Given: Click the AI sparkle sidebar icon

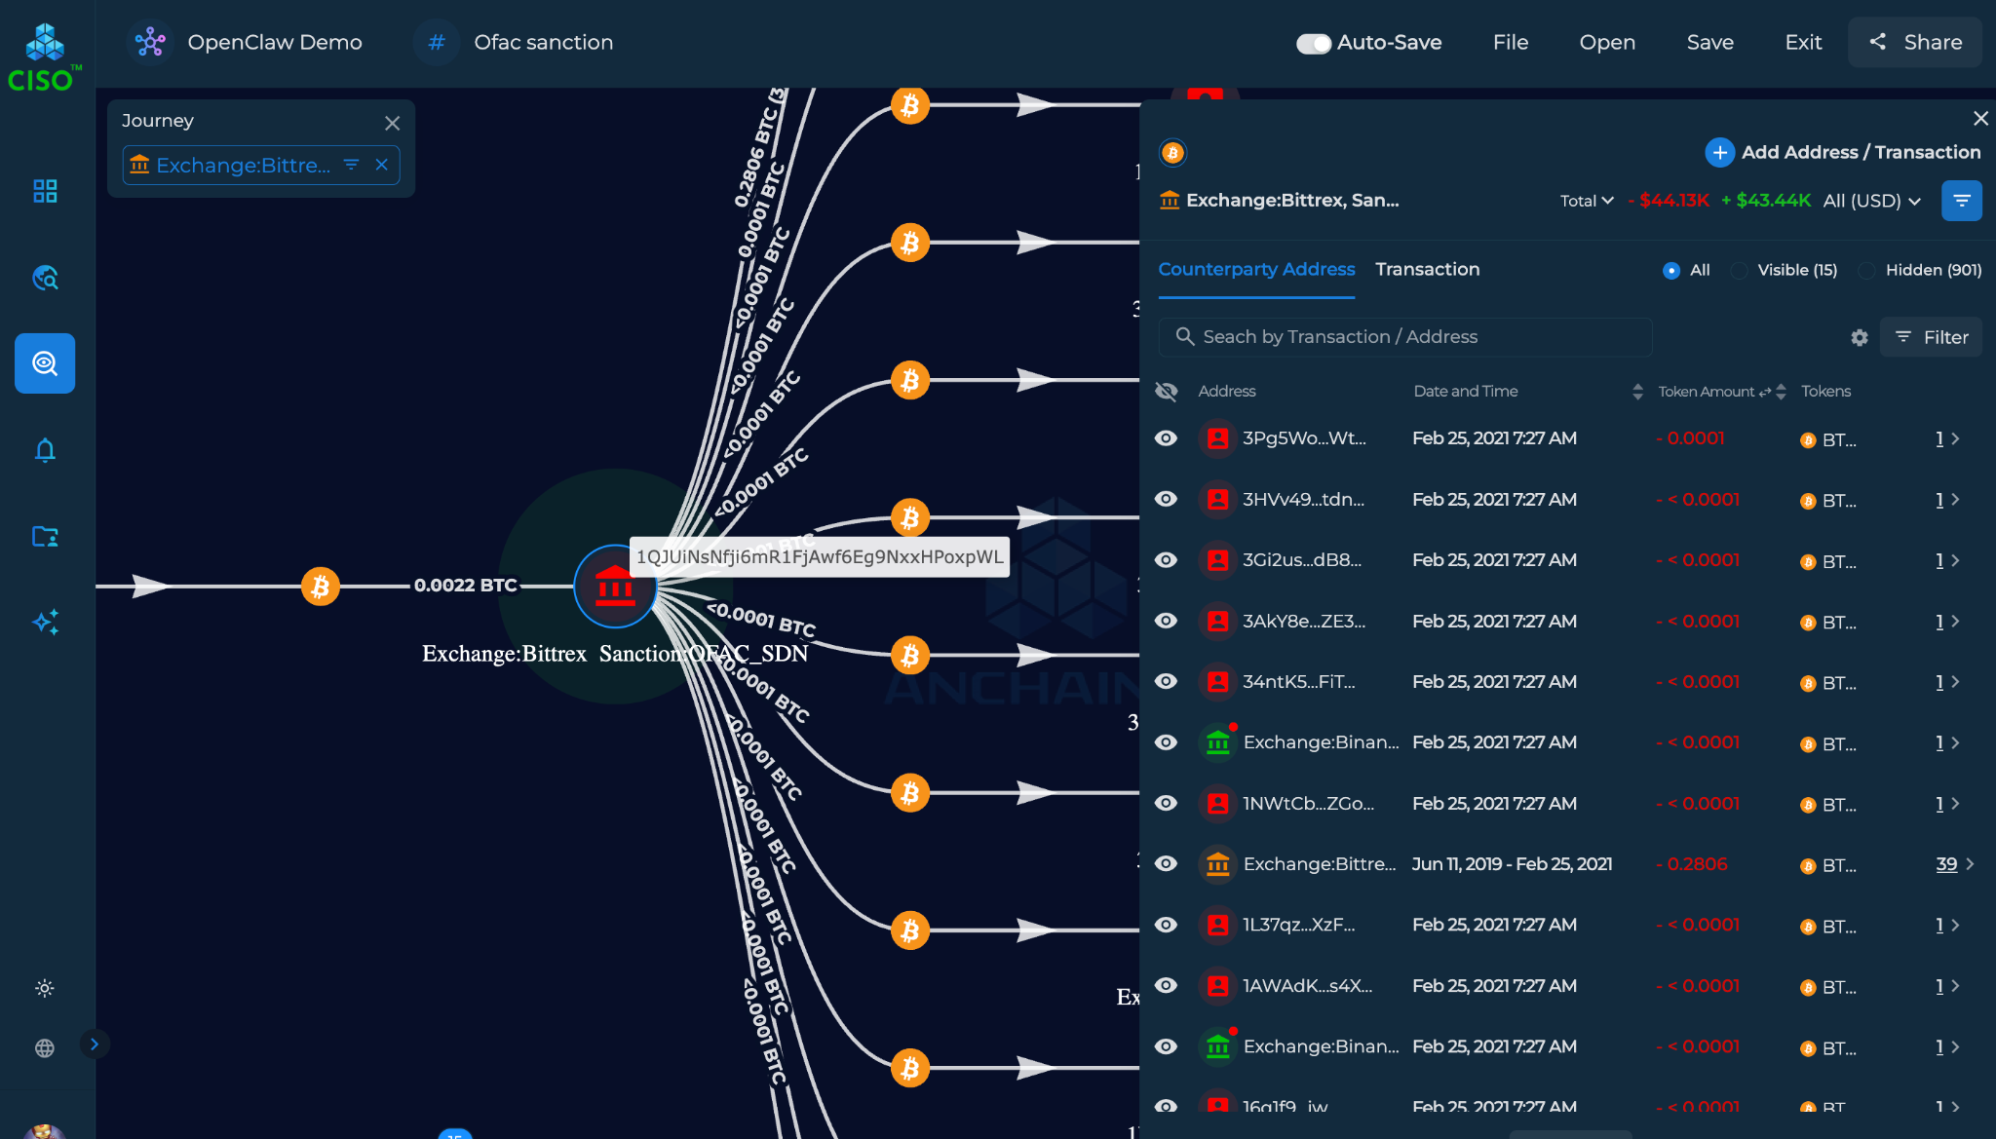Looking at the screenshot, I should click(x=45, y=623).
